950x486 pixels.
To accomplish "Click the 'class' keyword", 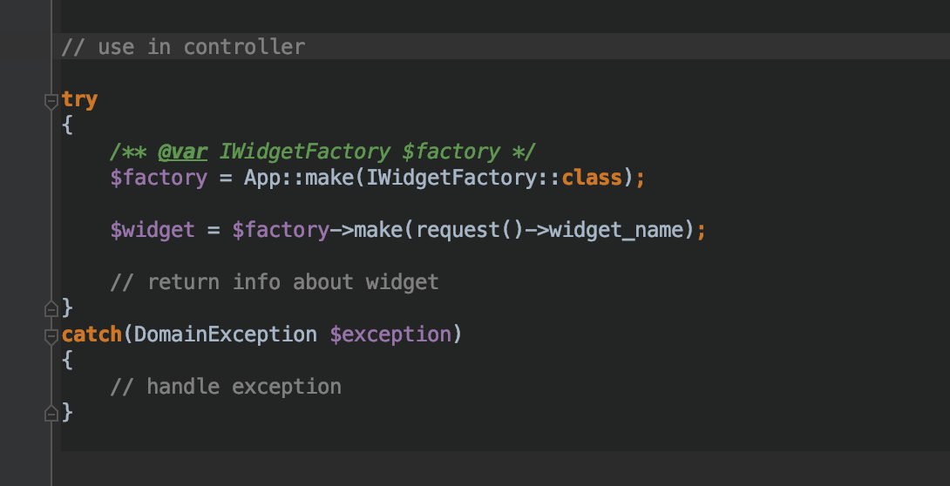I will tap(592, 178).
